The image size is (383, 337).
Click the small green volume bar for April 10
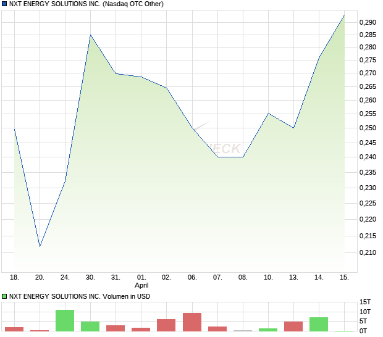(x=268, y=330)
